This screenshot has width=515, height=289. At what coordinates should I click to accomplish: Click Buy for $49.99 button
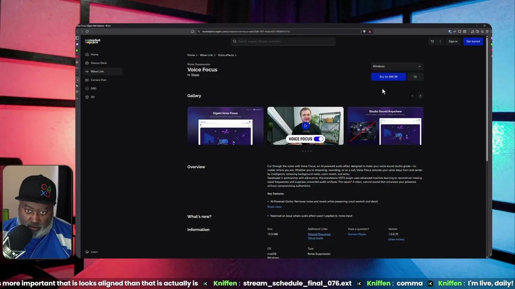pos(388,77)
